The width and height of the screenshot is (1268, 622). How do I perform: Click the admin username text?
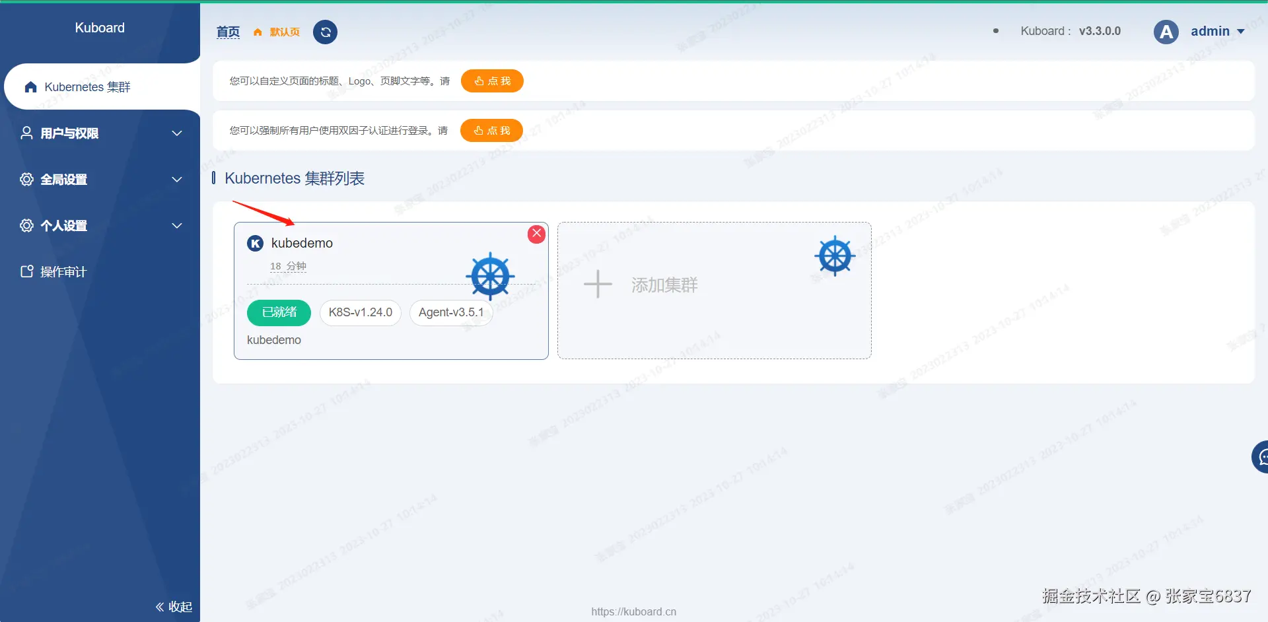click(x=1210, y=31)
